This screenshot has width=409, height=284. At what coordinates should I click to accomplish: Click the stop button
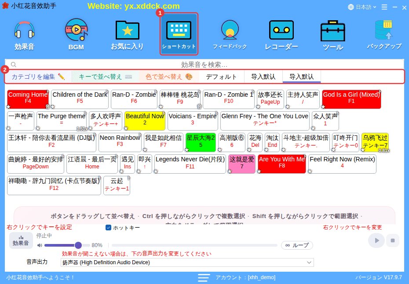click(x=393, y=240)
